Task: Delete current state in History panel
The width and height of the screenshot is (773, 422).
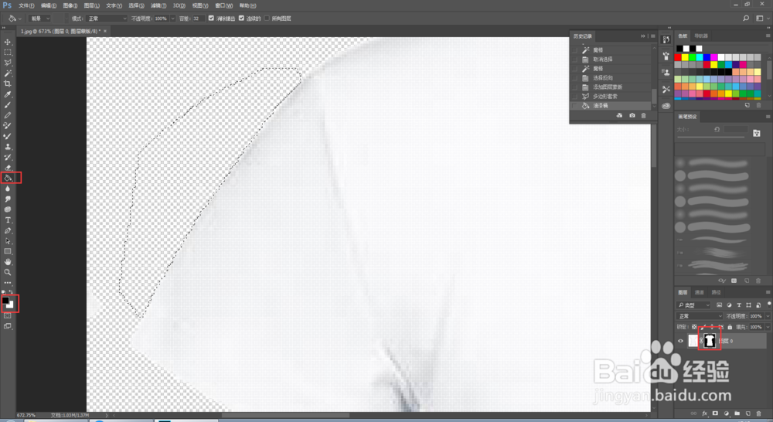Action: point(643,115)
